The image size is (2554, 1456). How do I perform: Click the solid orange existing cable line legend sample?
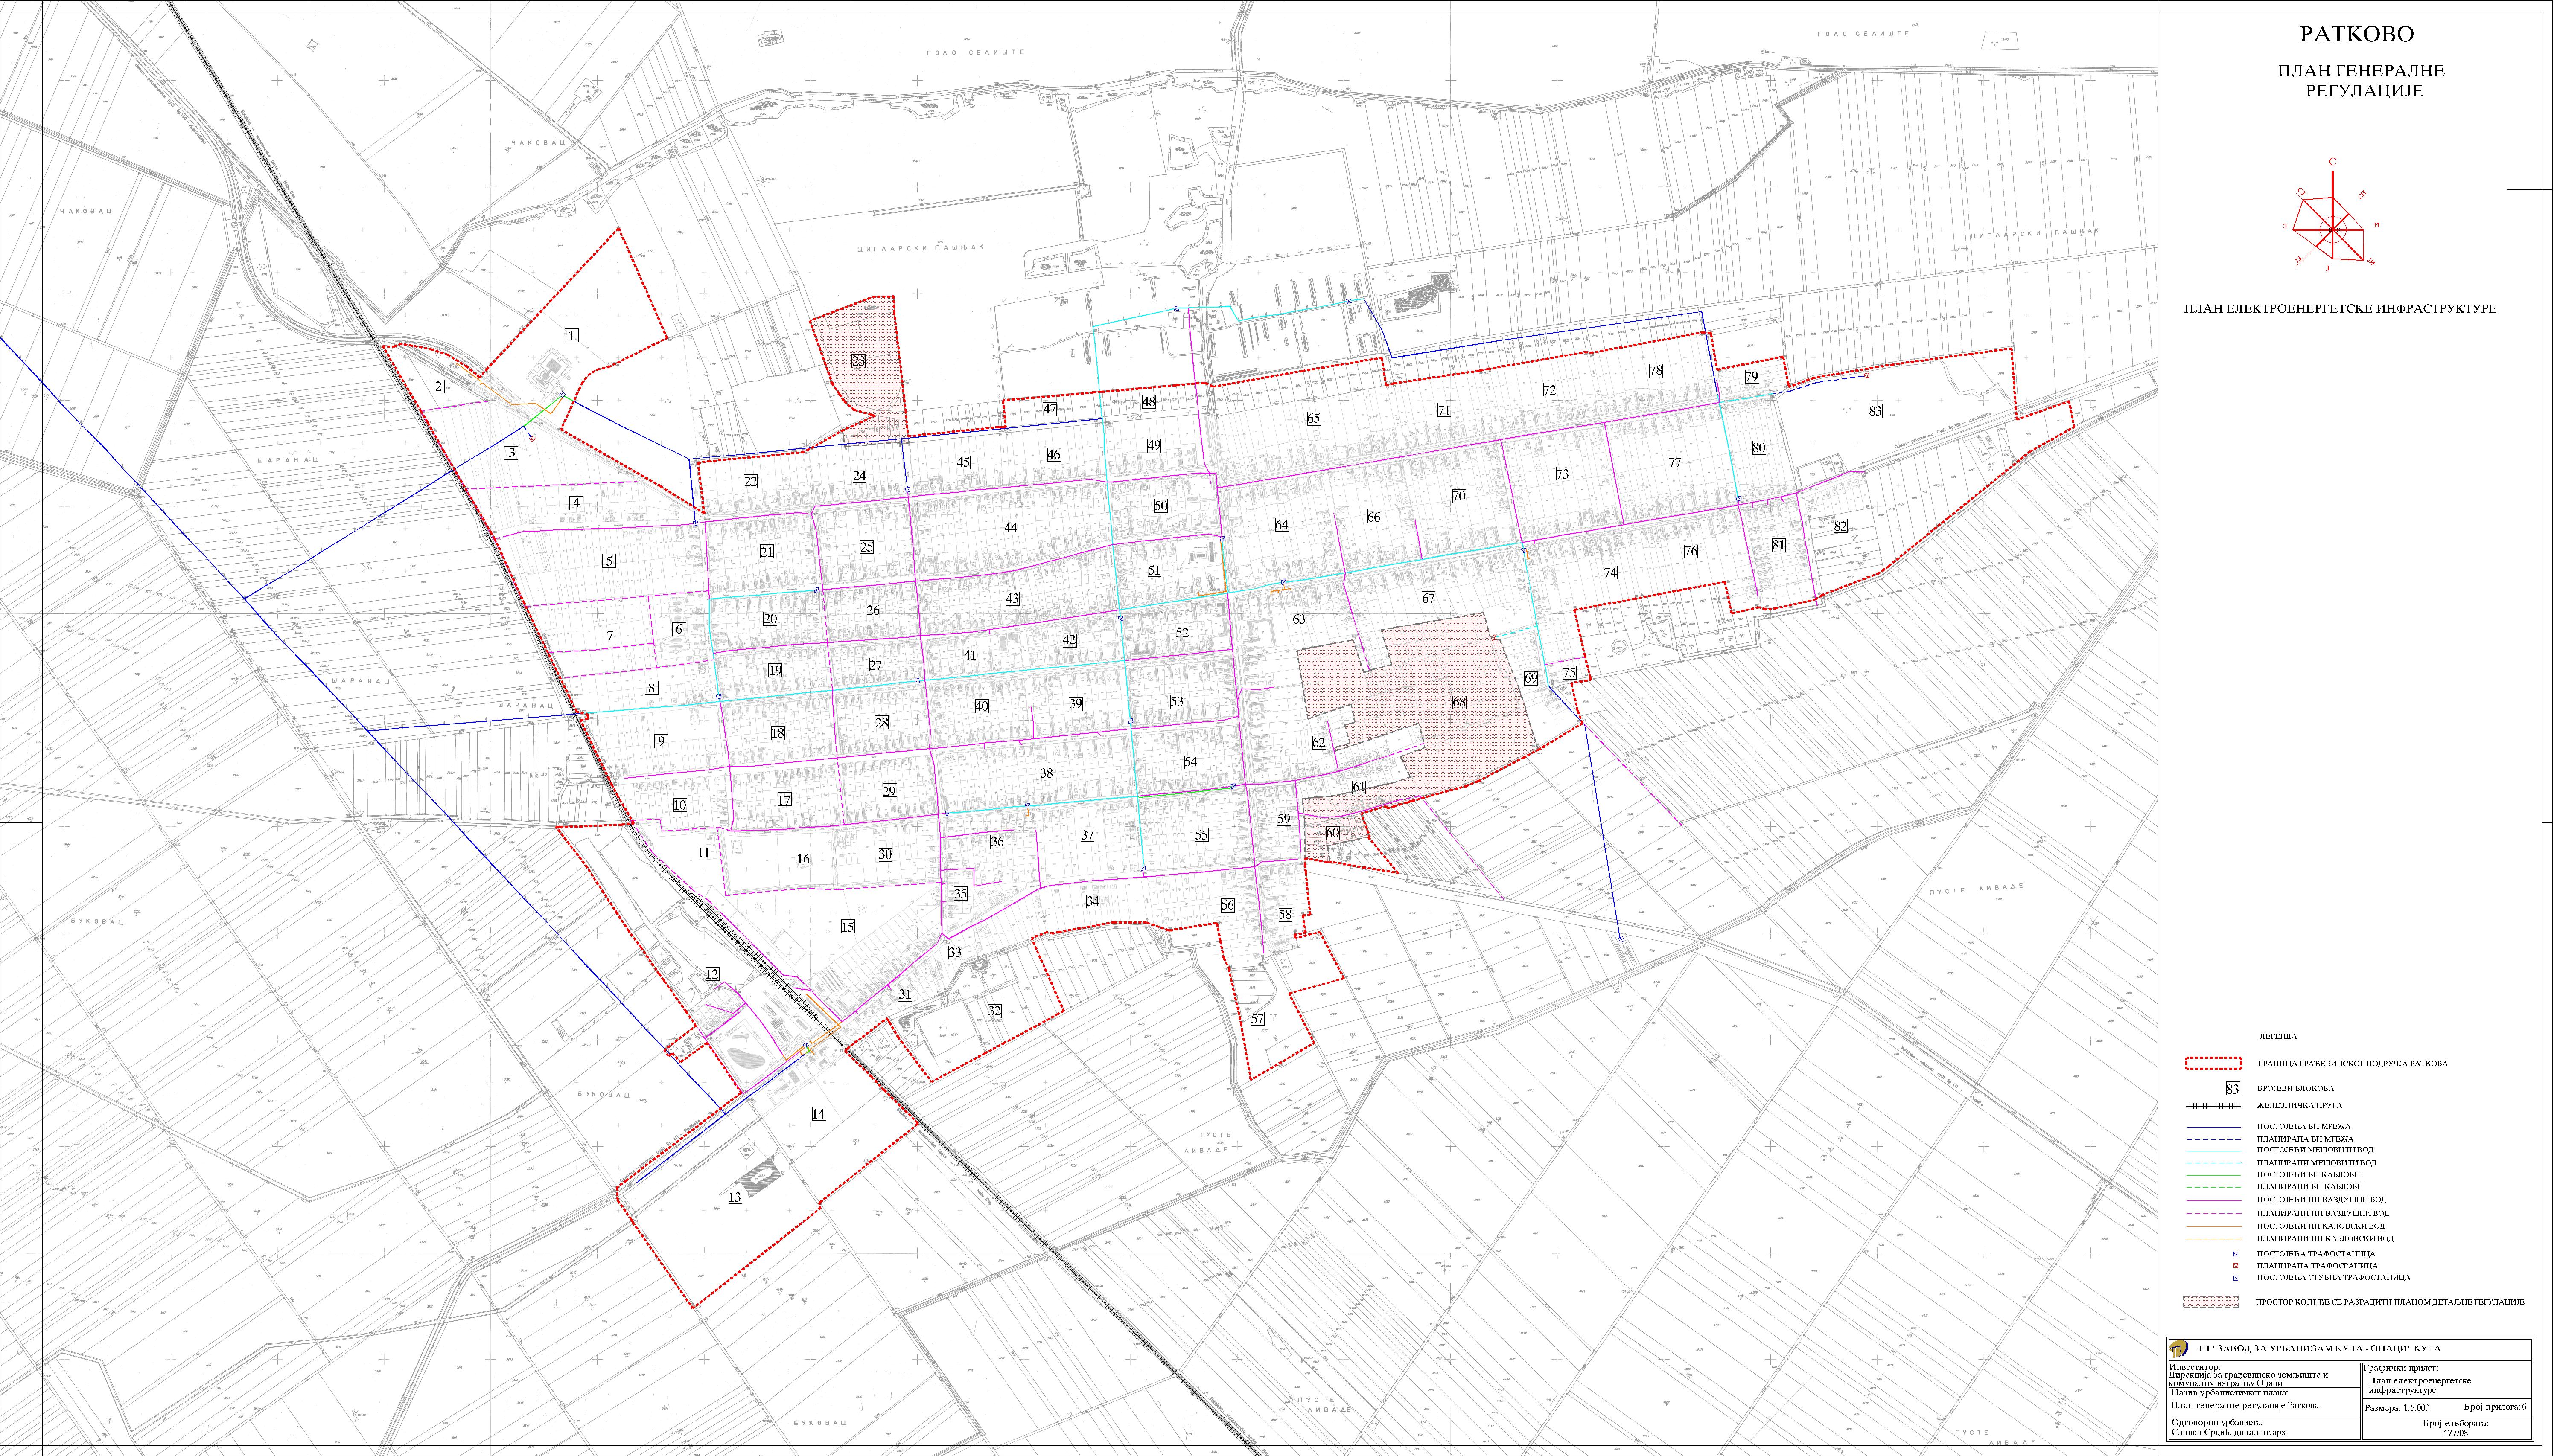2214,1227
